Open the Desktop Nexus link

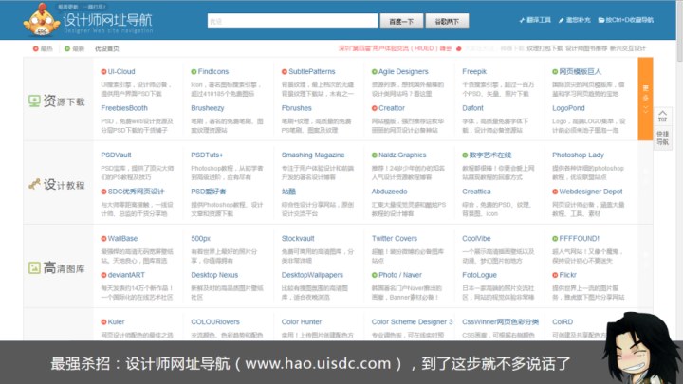point(214,275)
